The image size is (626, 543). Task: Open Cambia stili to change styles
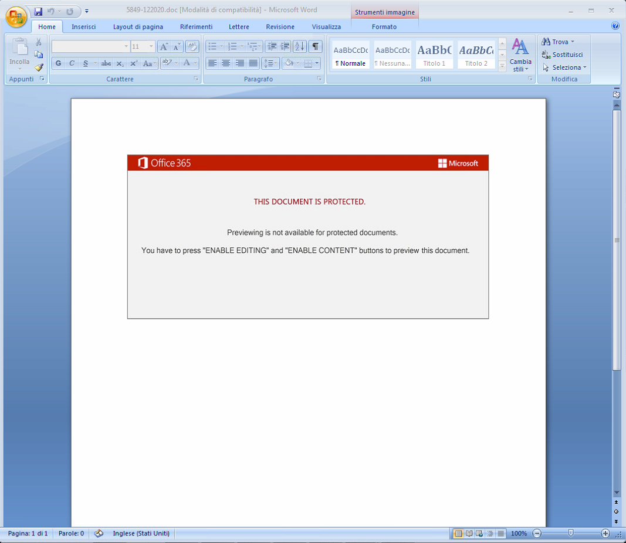pyautogui.click(x=520, y=55)
